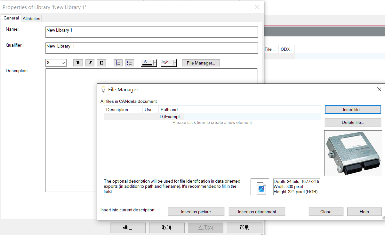This screenshot has height=235, width=385.
Task: Toggle underline formatting in the description toolbar
Action: [x=101, y=63]
